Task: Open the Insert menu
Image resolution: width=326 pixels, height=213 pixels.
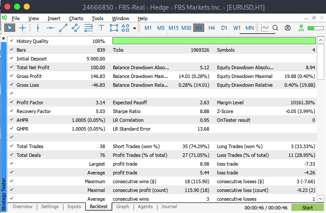Action: tap(54, 18)
